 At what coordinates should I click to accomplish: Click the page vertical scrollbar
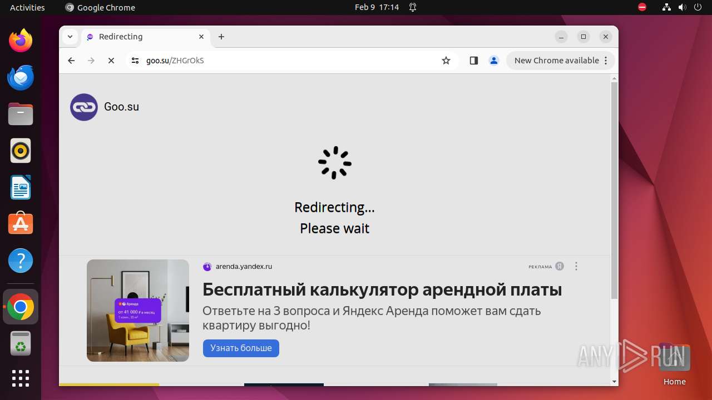614,190
